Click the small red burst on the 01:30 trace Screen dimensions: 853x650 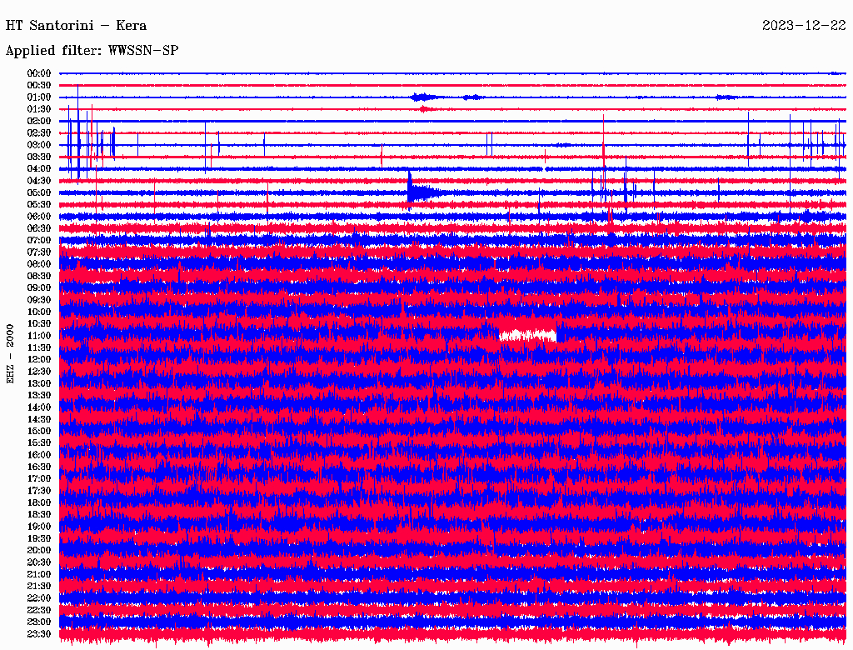point(426,109)
